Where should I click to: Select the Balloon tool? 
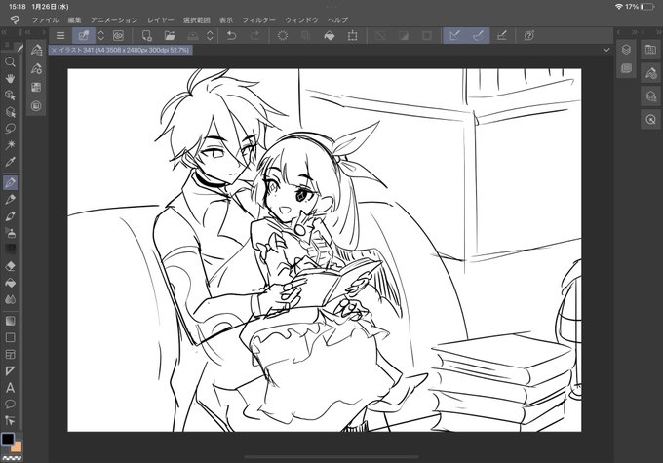[x=10, y=405]
